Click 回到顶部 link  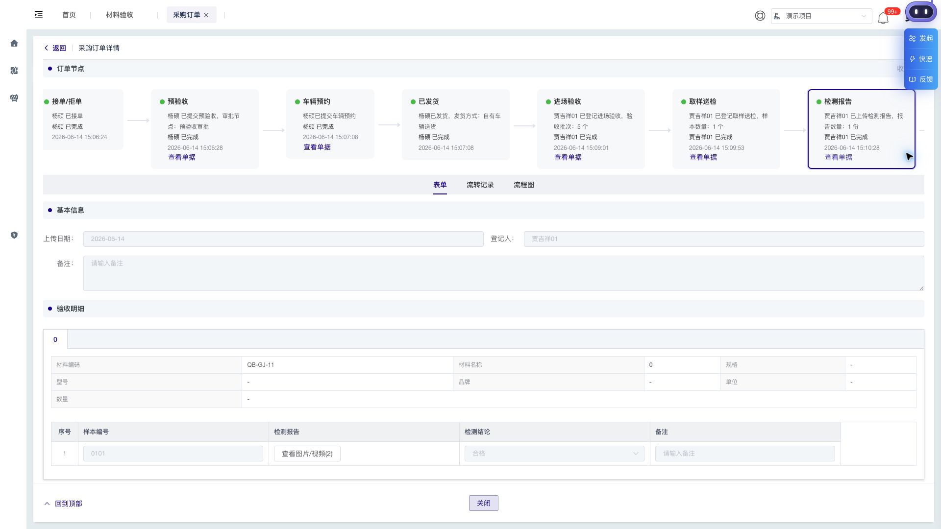pos(63,504)
